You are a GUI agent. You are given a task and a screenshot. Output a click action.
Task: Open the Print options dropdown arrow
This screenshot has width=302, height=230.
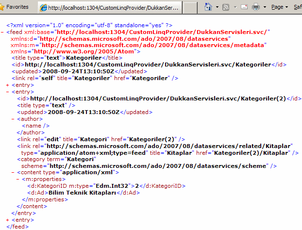[264, 8]
